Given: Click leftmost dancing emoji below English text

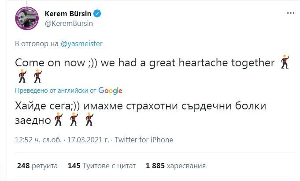Looking at the screenshot, I should (22, 77).
